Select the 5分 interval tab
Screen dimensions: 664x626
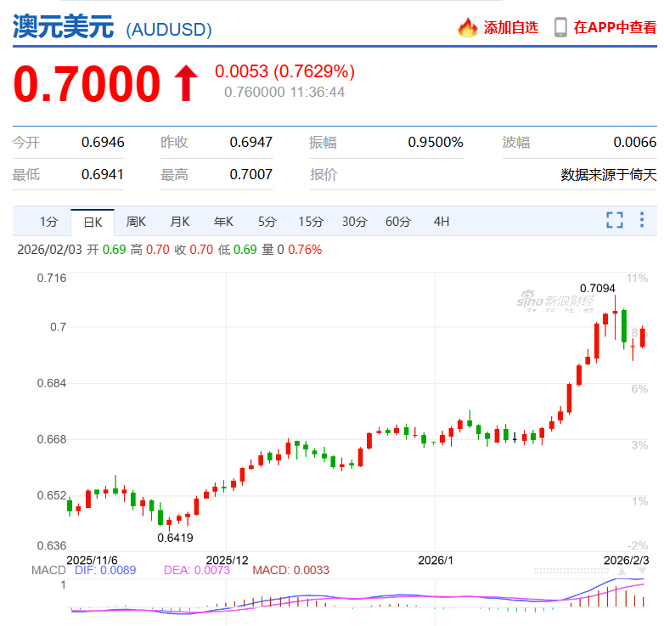[x=267, y=222]
